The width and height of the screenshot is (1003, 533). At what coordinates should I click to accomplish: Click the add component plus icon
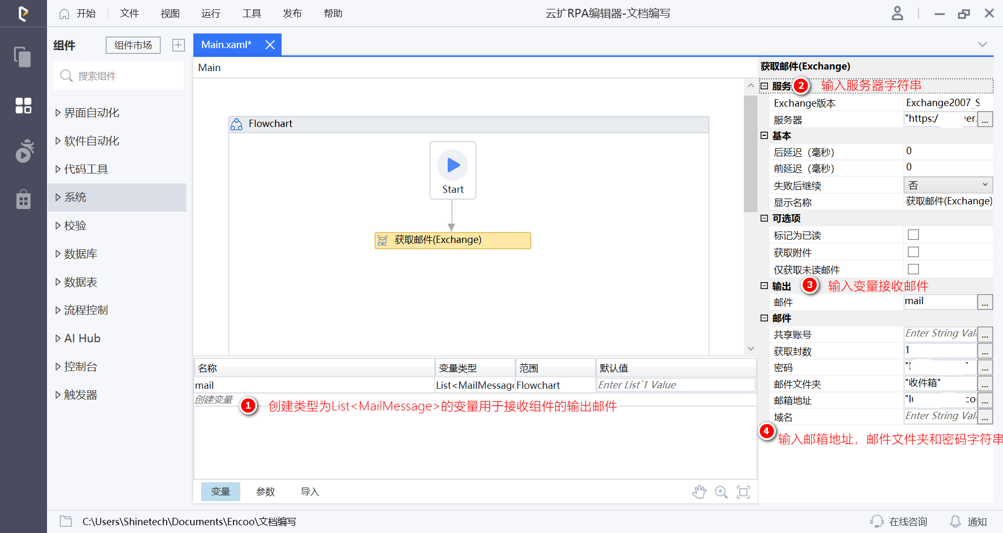[x=179, y=45]
